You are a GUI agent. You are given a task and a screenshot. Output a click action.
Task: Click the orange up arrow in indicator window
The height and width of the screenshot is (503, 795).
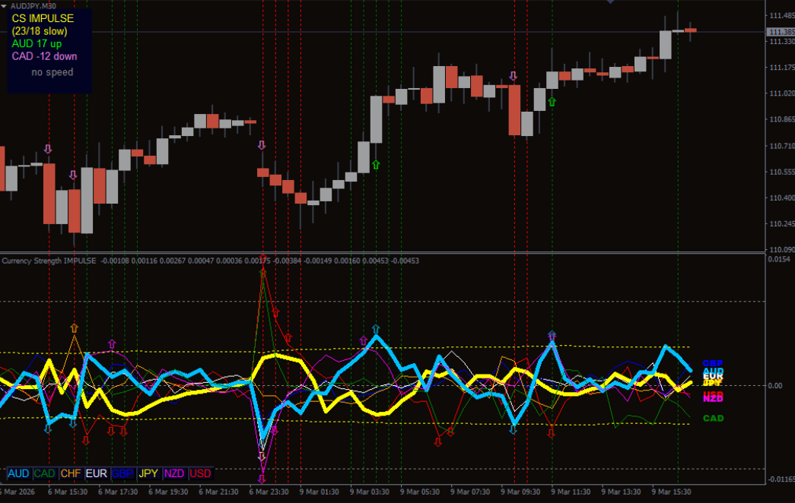pyautogui.click(x=74, y=328)
